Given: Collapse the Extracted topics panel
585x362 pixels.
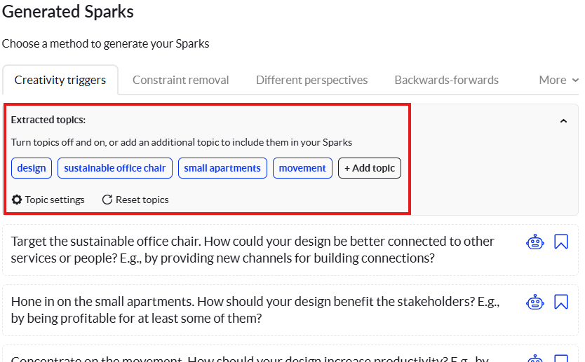Looking at the screenshot, I should [563, 121].
